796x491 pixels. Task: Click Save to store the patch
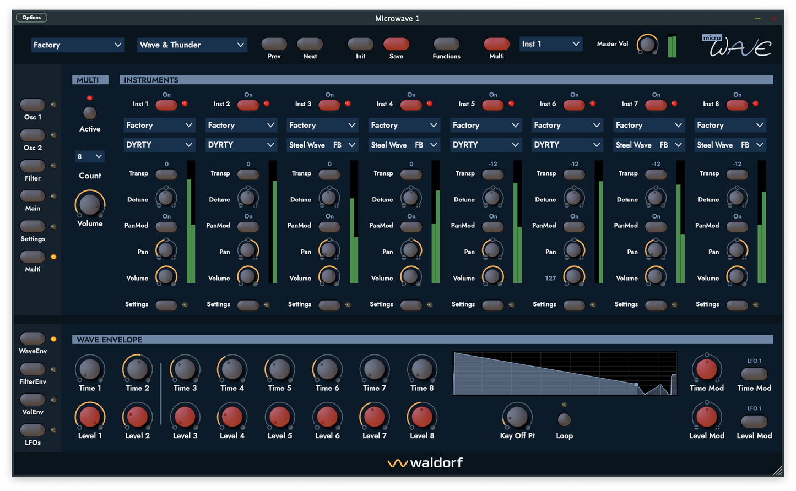(x=396, y=44)
